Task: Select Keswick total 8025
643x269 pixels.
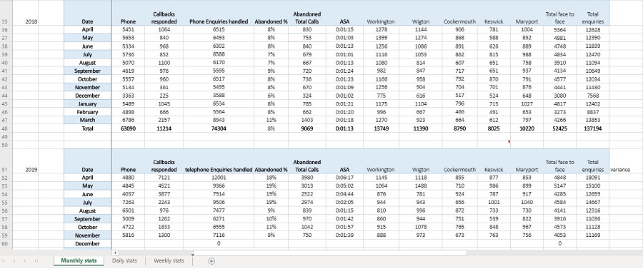Action: pos(493,128)
